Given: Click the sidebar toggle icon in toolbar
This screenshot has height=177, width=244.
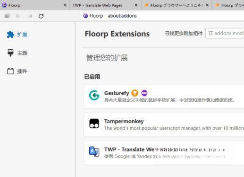Looking at the screenshot, I should click(7, 16).
